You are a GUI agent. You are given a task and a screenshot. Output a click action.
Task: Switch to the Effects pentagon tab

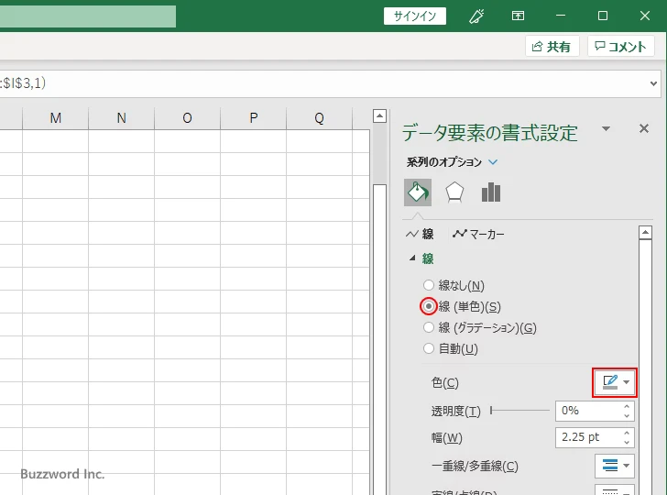[x=454, y=192]
